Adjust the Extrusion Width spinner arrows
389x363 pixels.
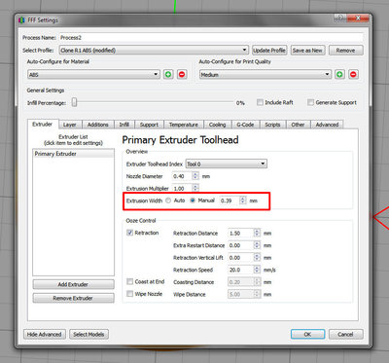pos(242,200)
